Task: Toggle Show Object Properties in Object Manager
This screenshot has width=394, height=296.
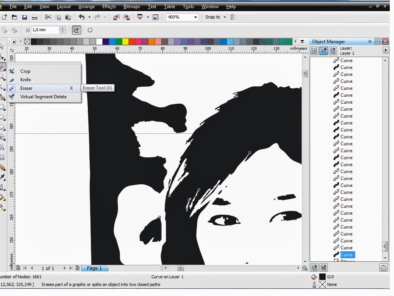Action: [x=314, y=50]
